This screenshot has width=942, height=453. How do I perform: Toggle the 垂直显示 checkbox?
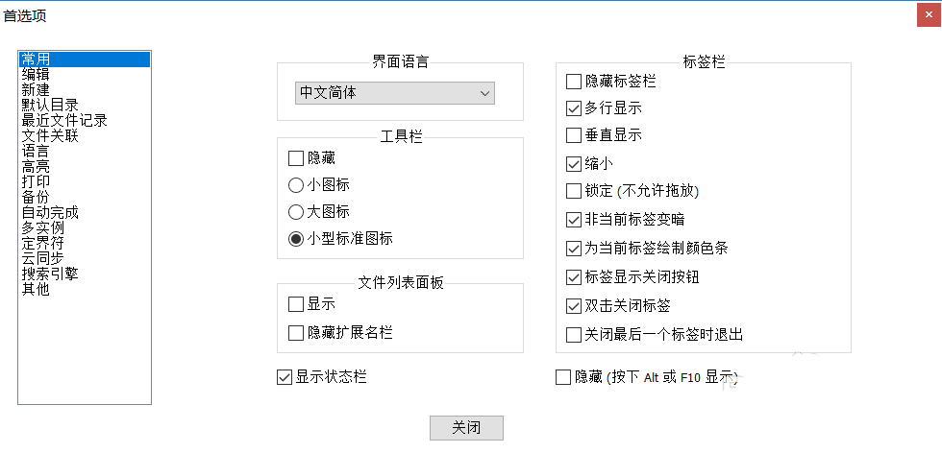(x=575, y=135)
